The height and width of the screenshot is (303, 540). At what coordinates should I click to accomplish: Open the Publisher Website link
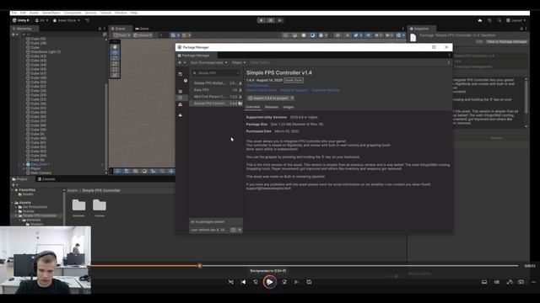326,90
